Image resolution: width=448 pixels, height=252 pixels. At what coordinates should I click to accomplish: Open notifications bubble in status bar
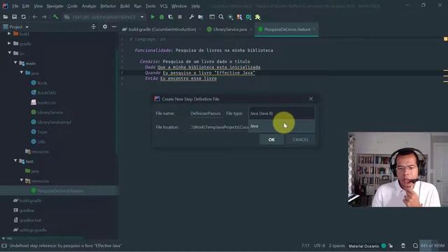click(415, 246)
